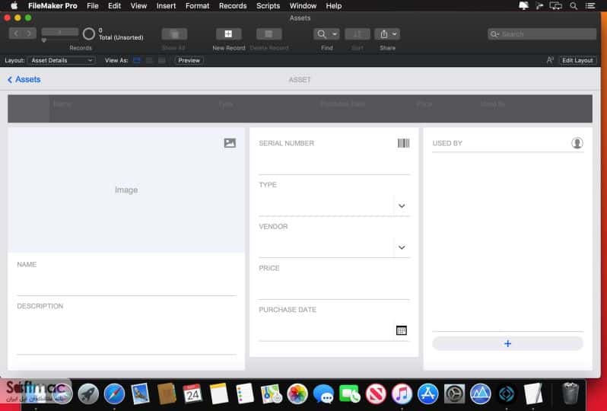
Task: Open the Scripts menu
Action: pos(268,6)
